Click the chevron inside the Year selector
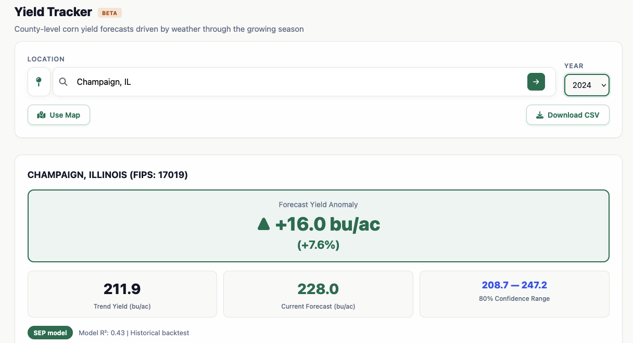 pos(603,85)
